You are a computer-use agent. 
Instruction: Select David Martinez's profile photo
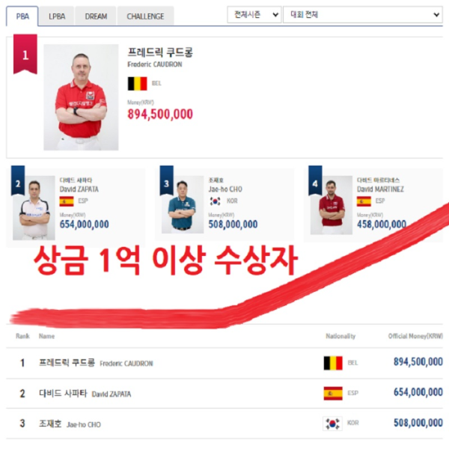[x=332, y=205]
